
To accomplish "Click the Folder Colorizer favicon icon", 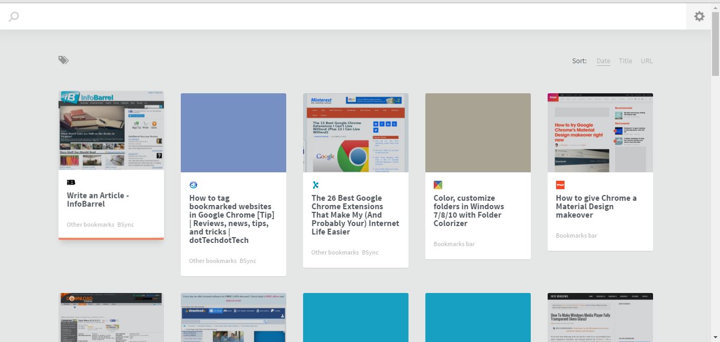I will [x=438, y=185].
